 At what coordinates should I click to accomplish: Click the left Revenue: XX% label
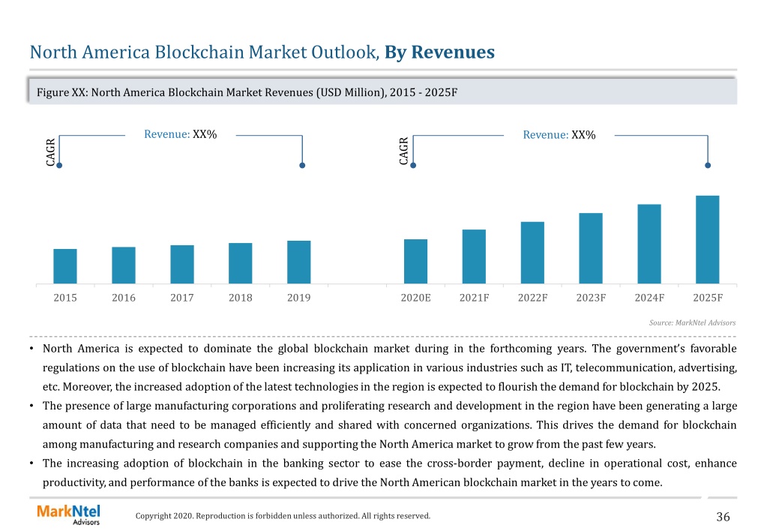point(180,134)
